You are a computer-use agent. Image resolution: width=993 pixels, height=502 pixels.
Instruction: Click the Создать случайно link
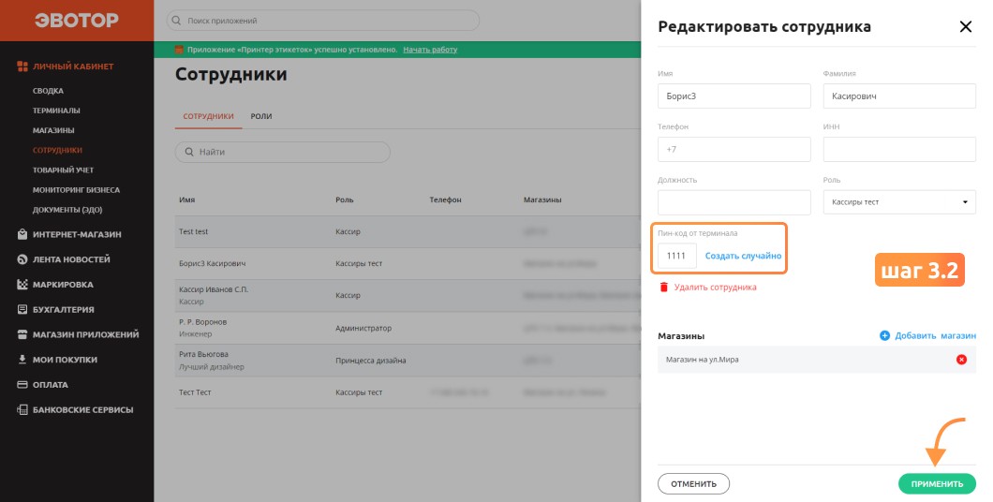pyautogui.click(x=743, y=256)
